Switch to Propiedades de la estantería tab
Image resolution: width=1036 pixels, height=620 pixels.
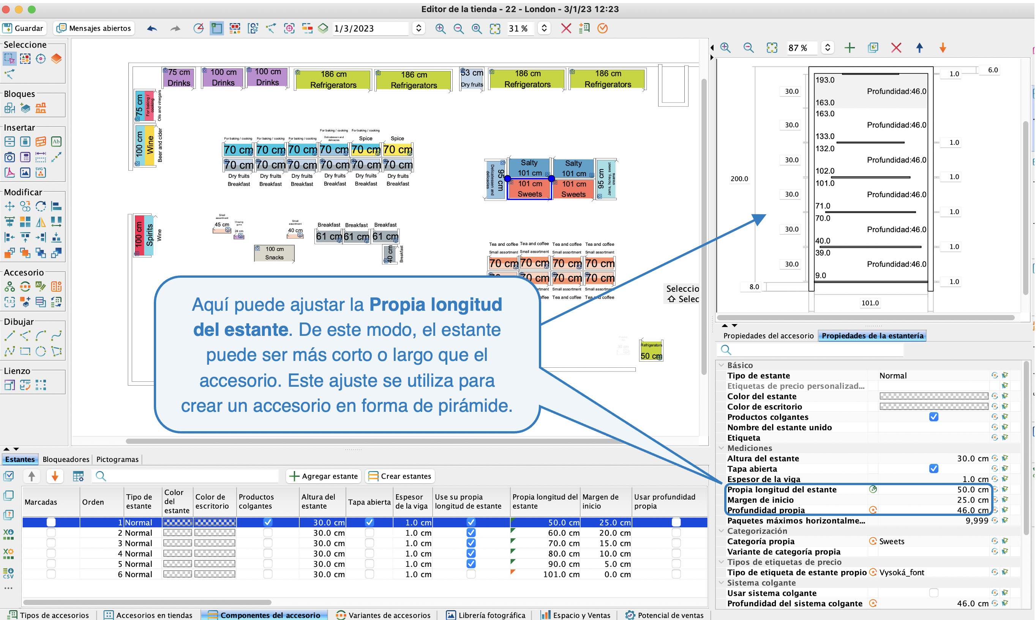[872, 335]
